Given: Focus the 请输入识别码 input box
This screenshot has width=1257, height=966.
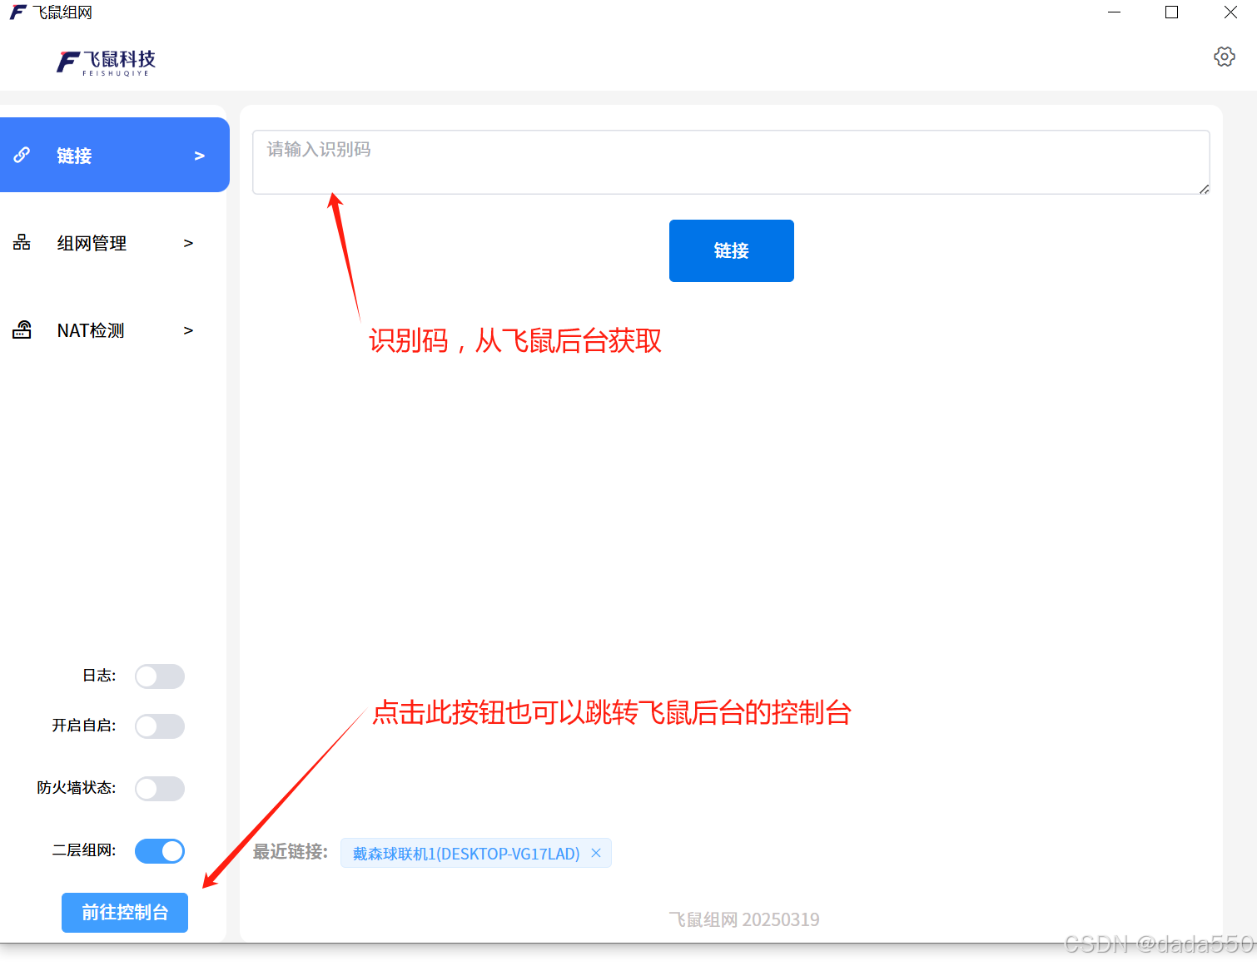Looking at the screenshot, I should [x=731, y=162].
